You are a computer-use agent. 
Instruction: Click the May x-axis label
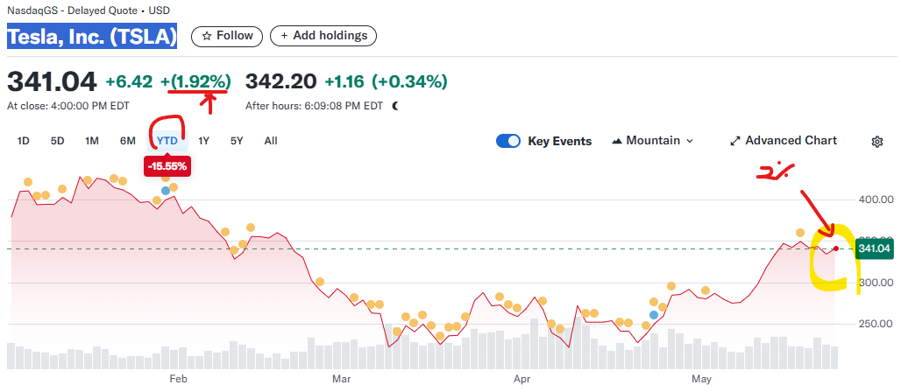(702, 380)
